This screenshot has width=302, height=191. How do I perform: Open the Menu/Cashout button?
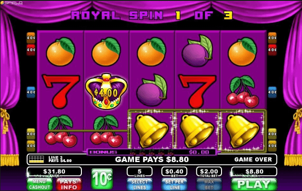[x=40, y=184]
